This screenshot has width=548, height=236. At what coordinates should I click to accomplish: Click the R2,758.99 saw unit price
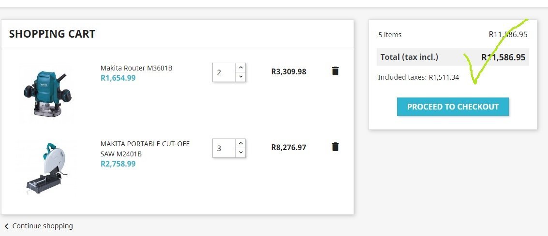[118, 164]
